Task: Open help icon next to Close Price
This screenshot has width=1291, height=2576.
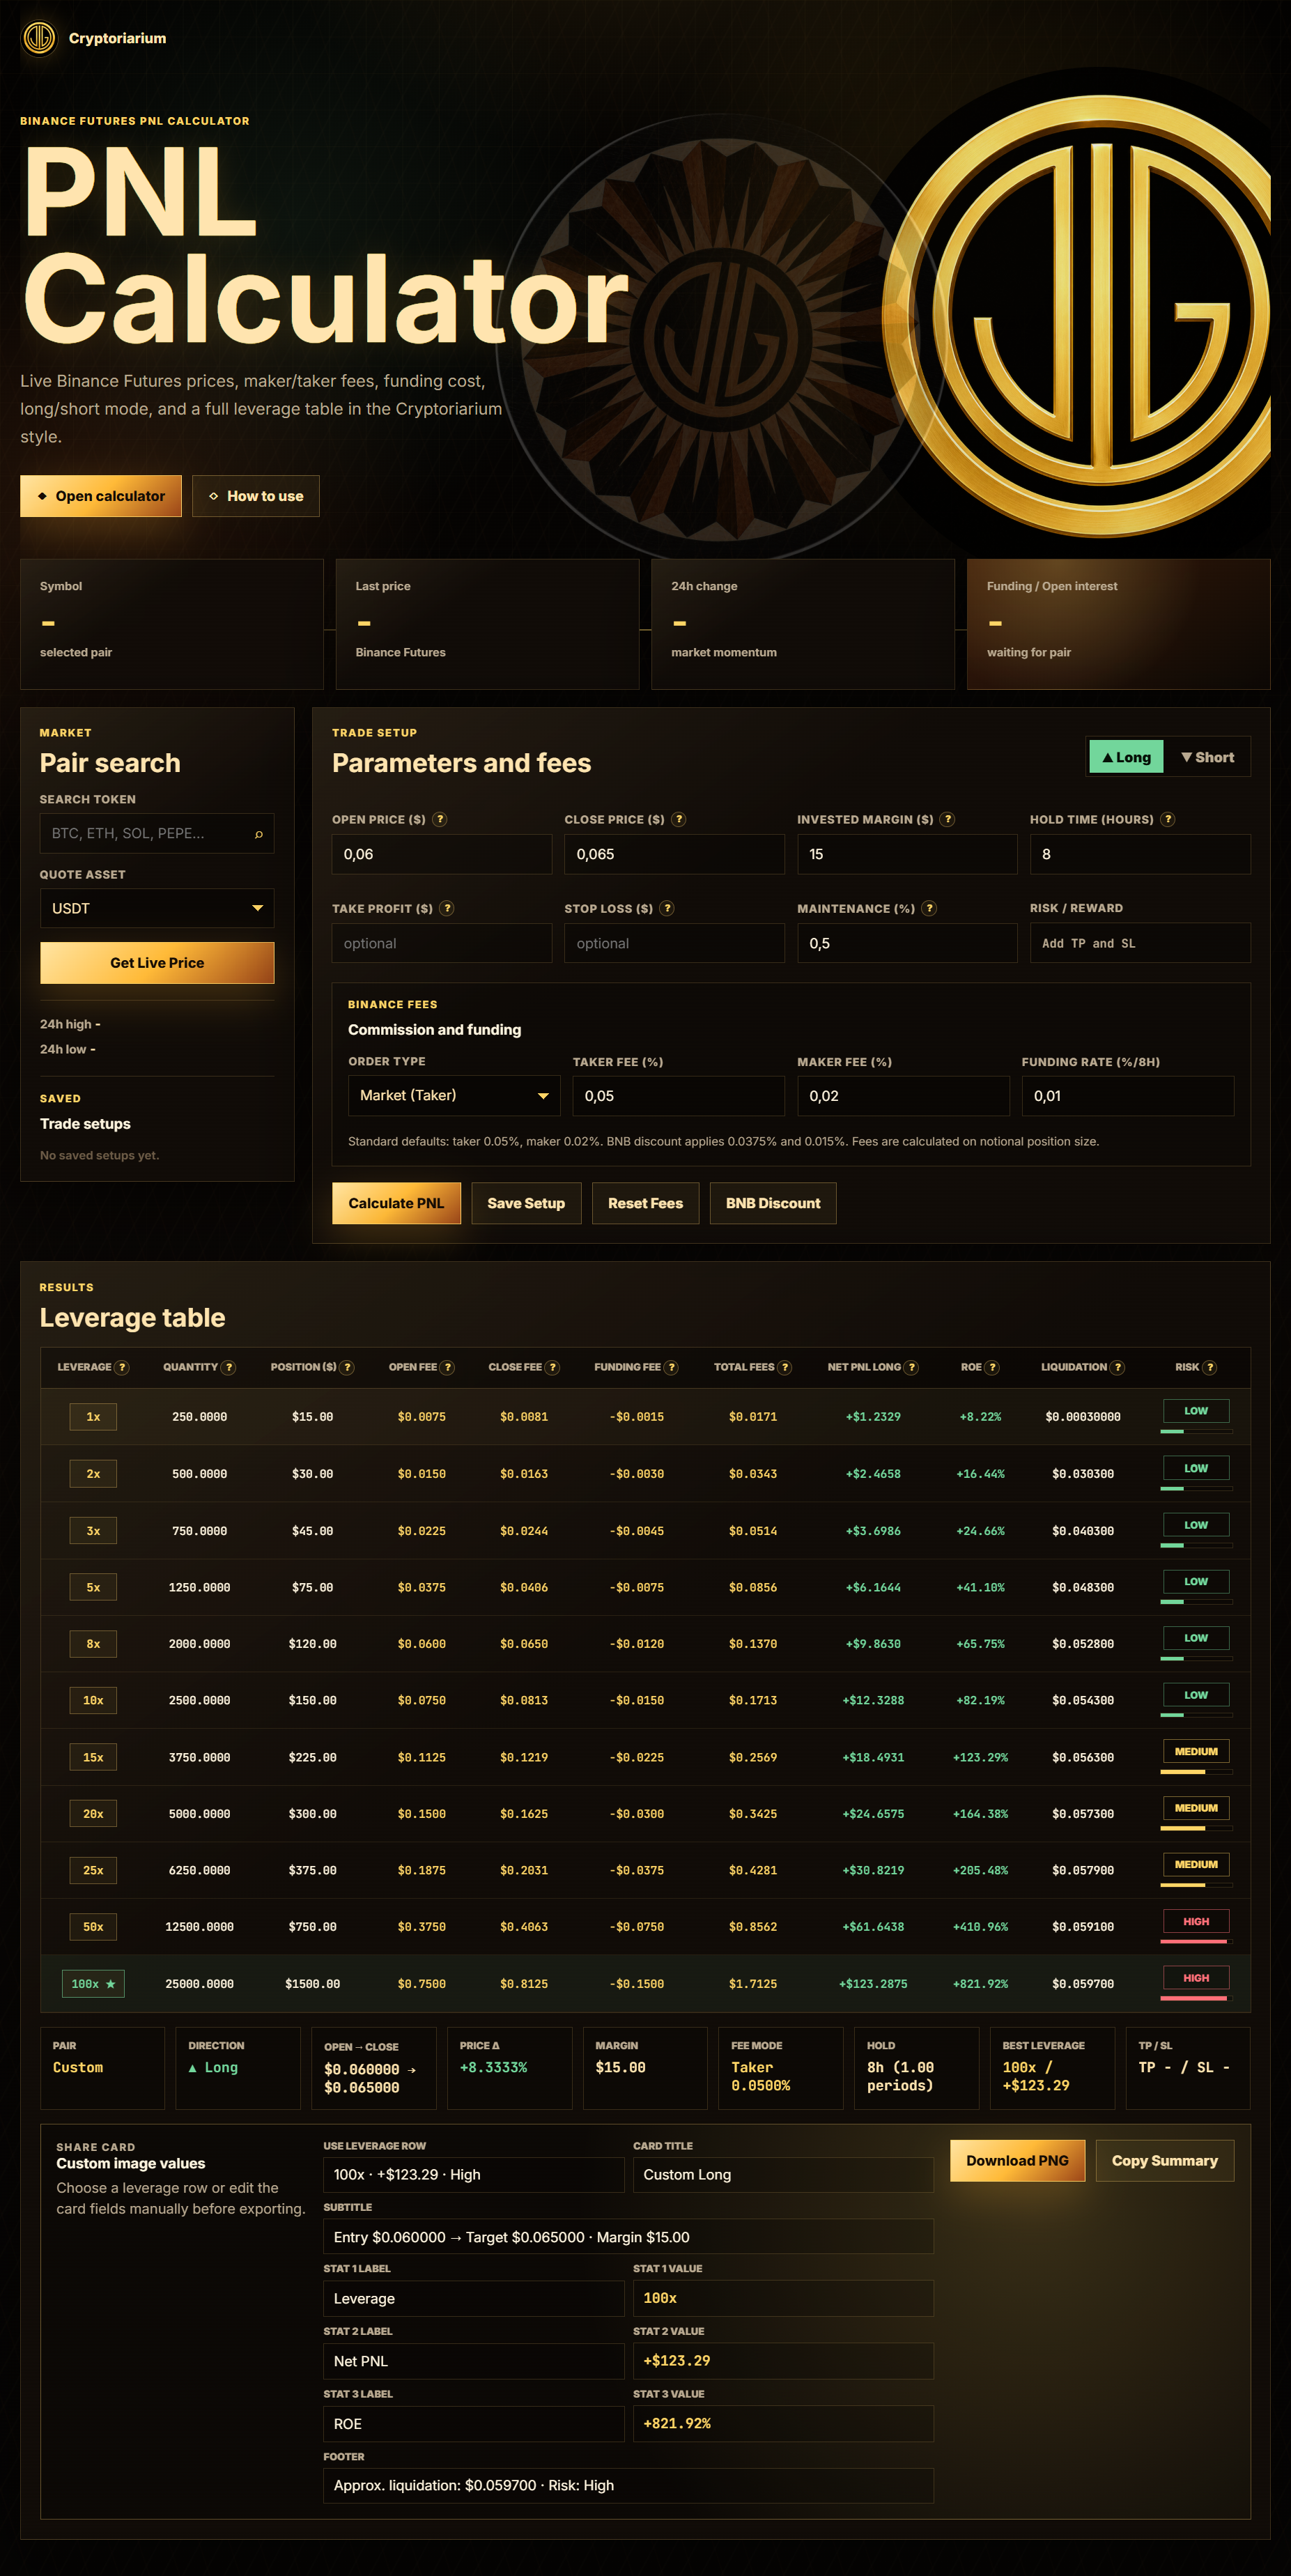Action: pyautogui.click(x=679, y=819)
